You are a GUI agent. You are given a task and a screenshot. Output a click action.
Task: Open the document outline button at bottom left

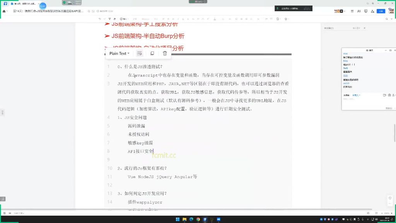[x=3, y=199]
